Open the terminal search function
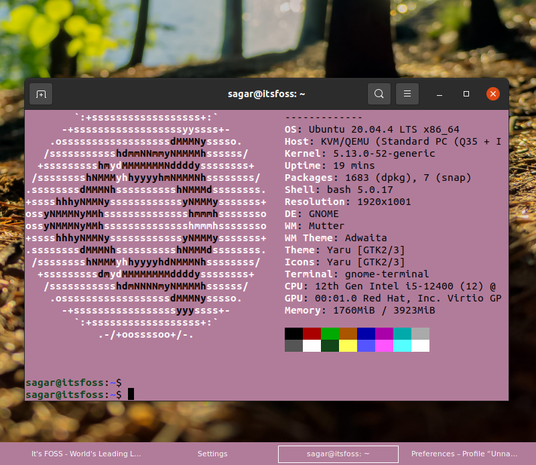 [x=379, y=94]
